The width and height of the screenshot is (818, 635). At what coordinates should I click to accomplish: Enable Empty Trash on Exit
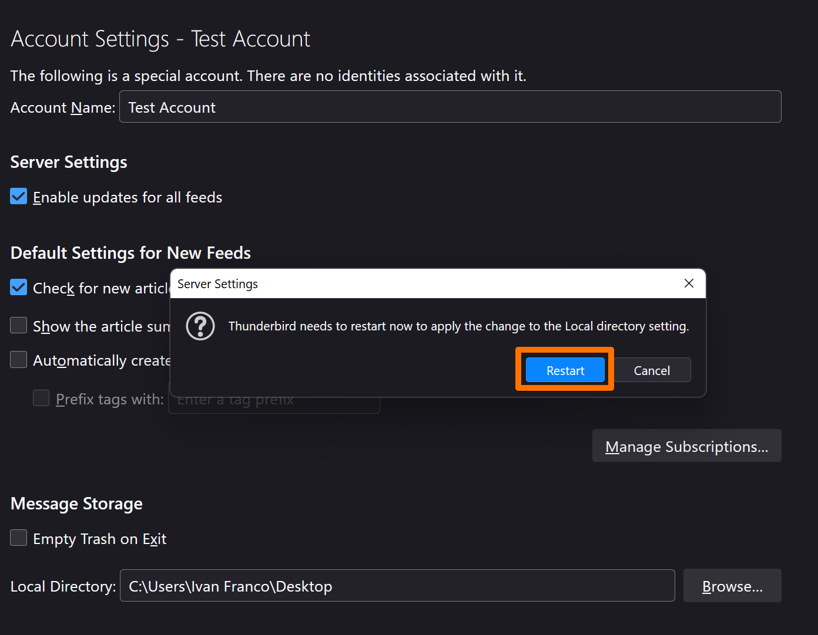19,538
